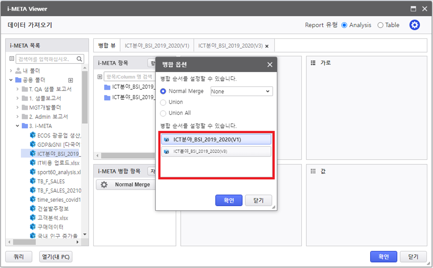Select the ECOS 광공업 생산 dataset icon
This screenshot has height=268, width=433.
[32, 135]
